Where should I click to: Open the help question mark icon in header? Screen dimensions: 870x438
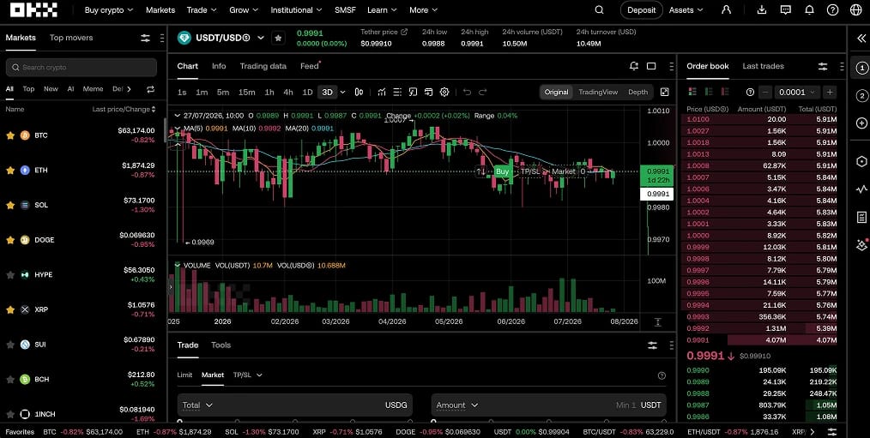[x=832, y=10]
